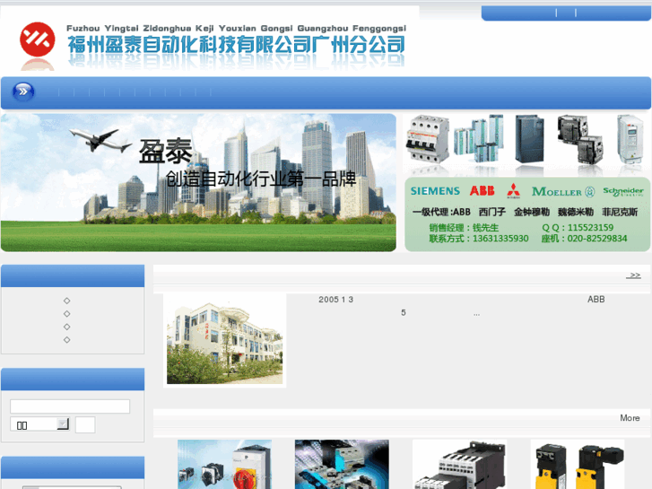Open the rotary cam switch product thumbnail
The height and width of the screenshot is (489, 652).
tap(224, 464)
